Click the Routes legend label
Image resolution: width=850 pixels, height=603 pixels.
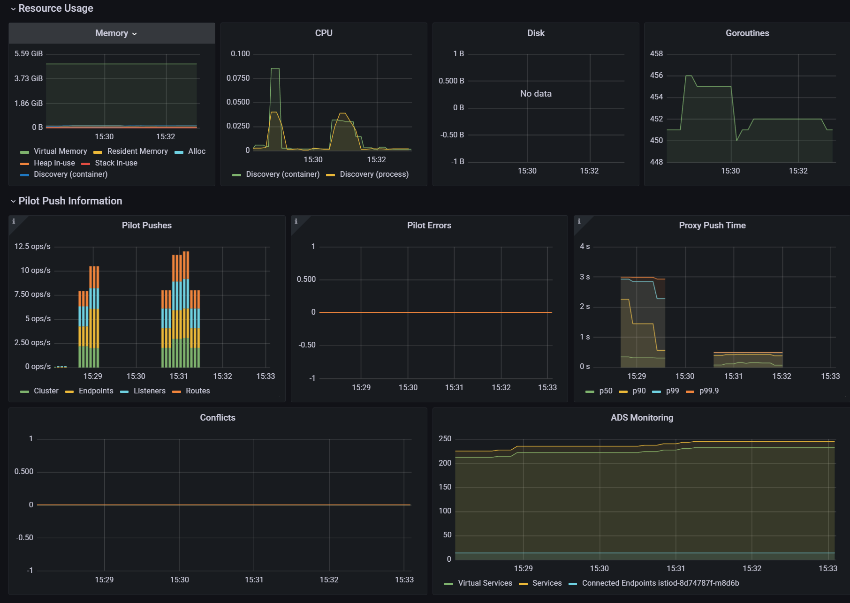197,391
